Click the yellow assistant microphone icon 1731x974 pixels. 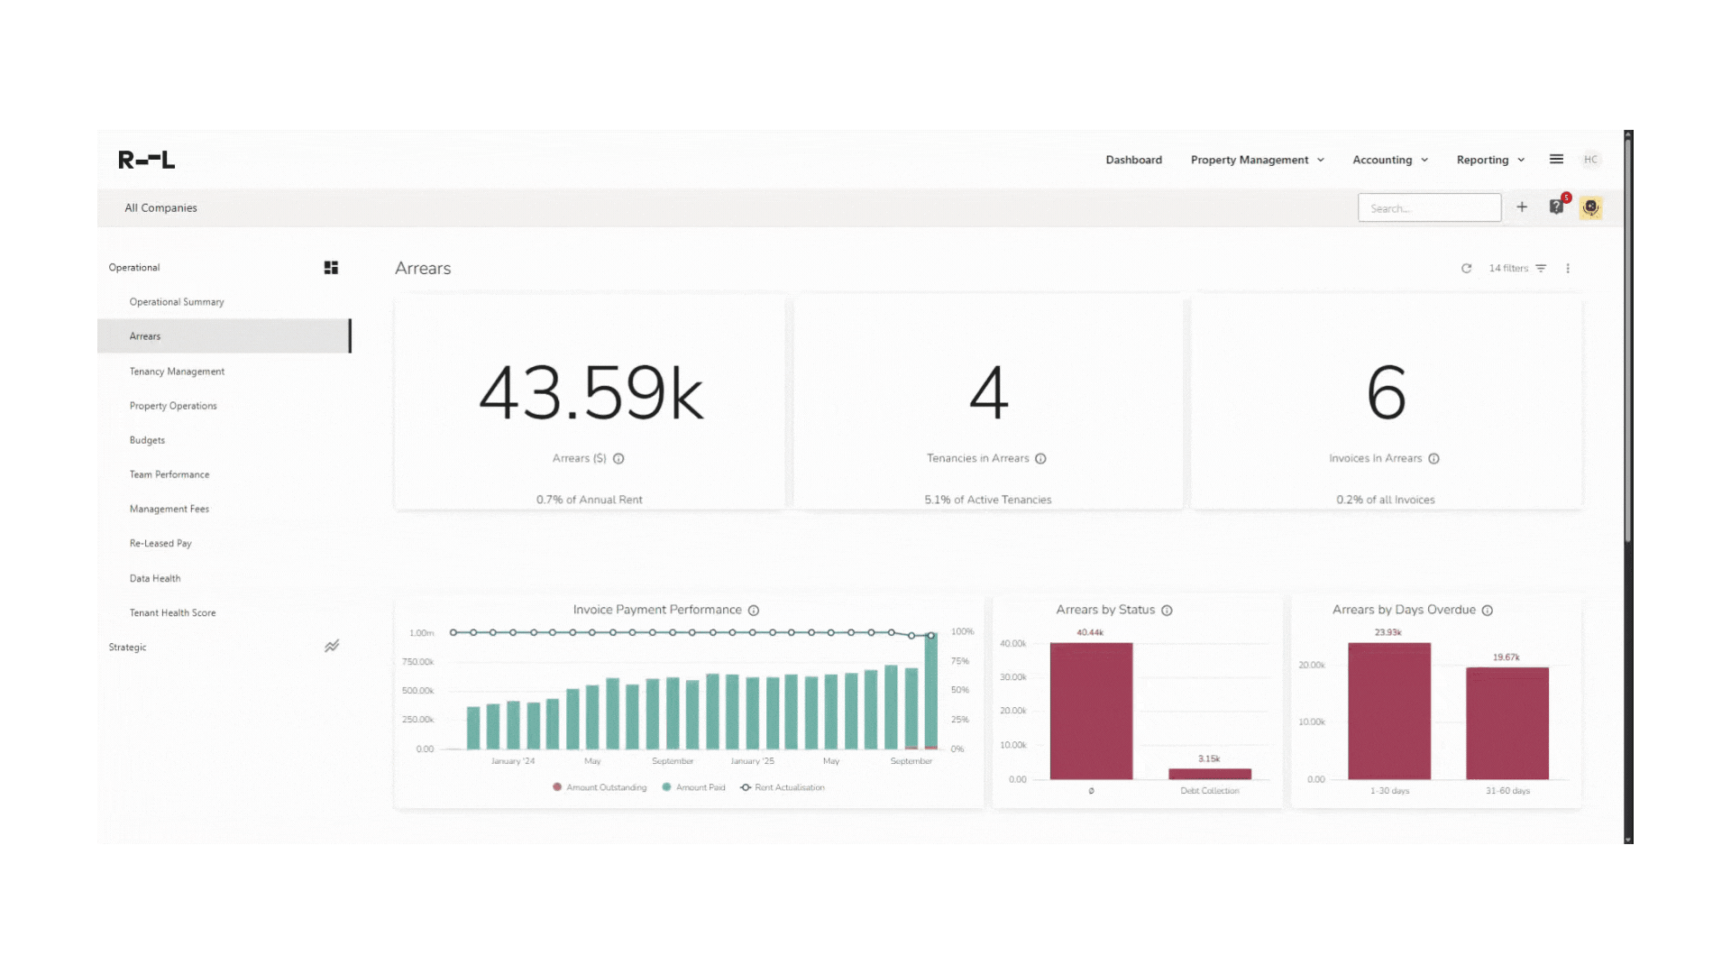1591,207
